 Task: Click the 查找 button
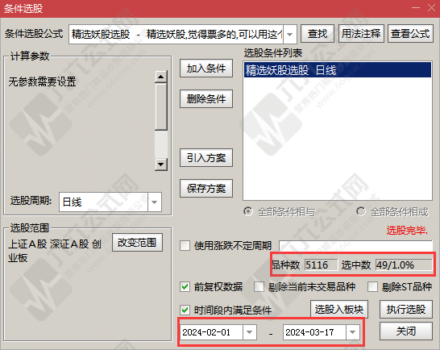[x=318, y=34]
